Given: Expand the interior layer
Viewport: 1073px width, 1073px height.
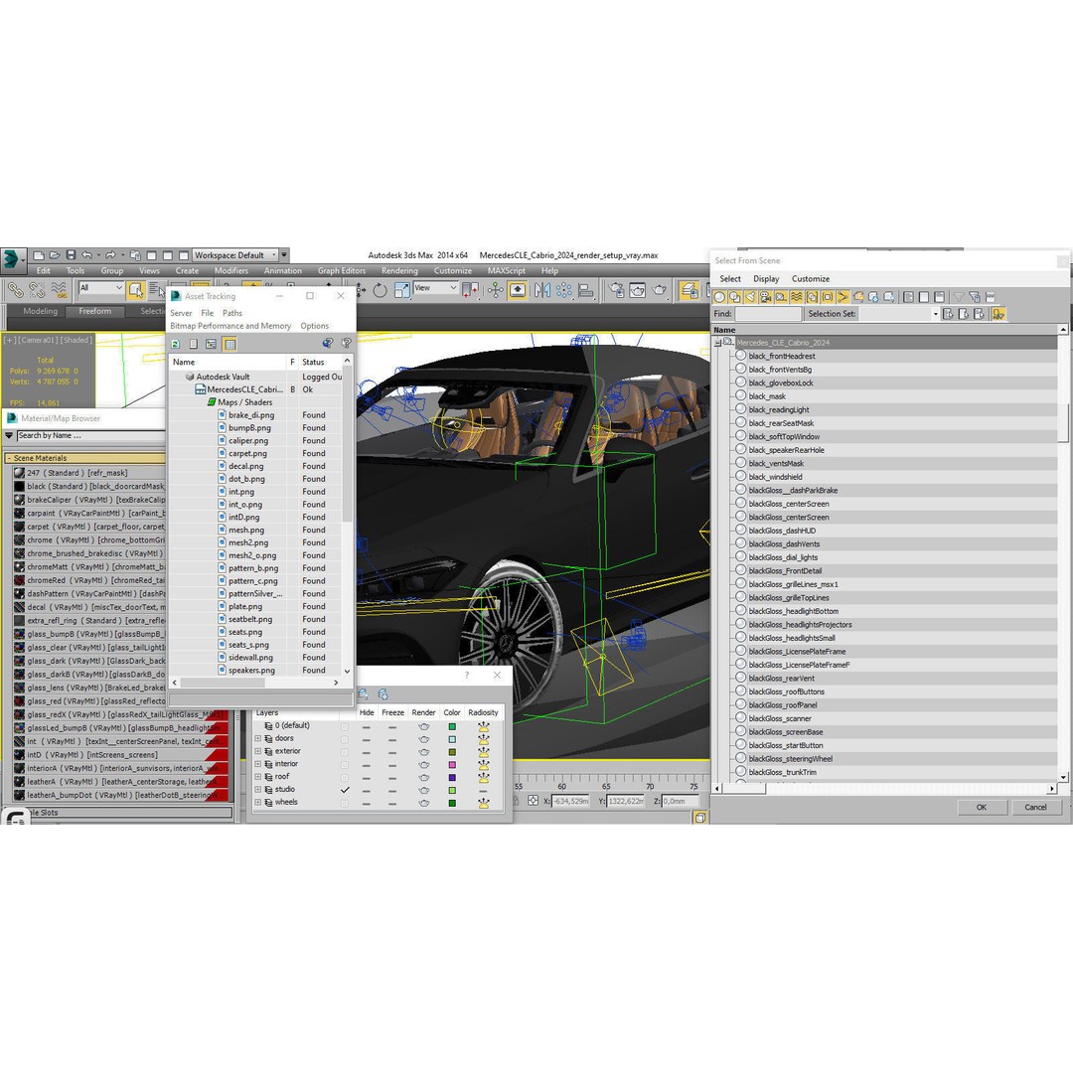Looking at the screenshot, I should (x=258, y=764).
